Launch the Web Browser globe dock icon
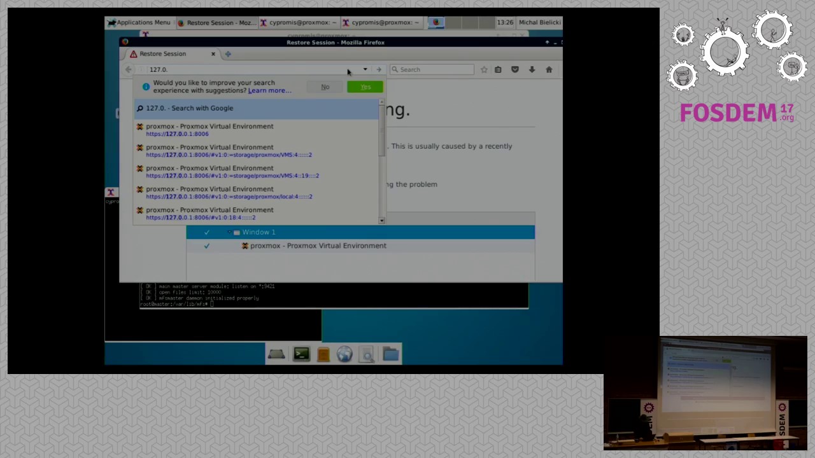 [344, 354]
